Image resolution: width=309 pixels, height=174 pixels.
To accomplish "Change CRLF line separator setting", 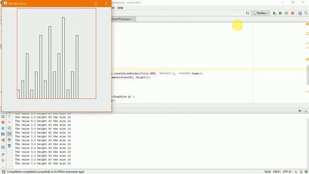I will coord(277,172).
